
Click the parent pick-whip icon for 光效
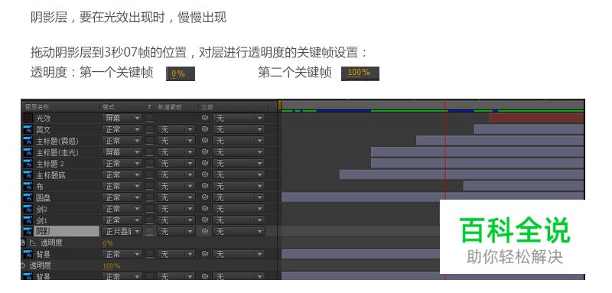pos(205,118)
